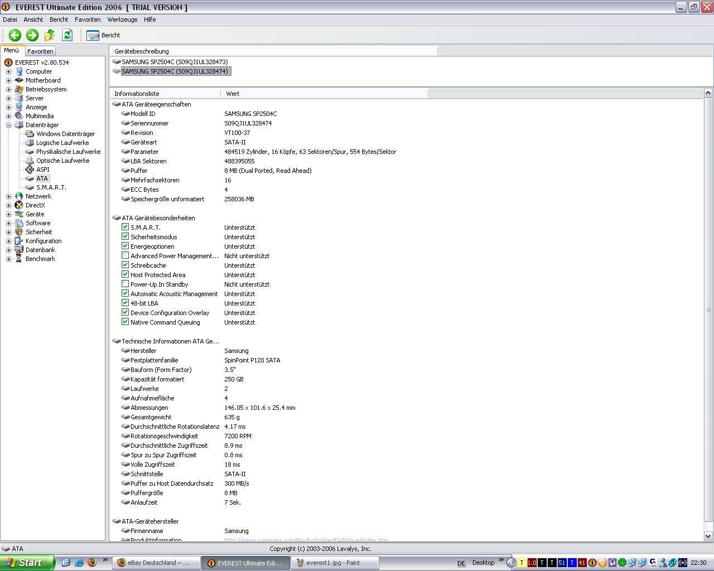Viewport: 714px width, 571px height.
Task: Open the Bericht menu
Action: tap(59, 20)
